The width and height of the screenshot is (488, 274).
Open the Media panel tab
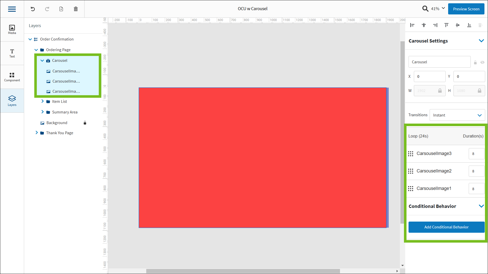click(x=12, y=29)
